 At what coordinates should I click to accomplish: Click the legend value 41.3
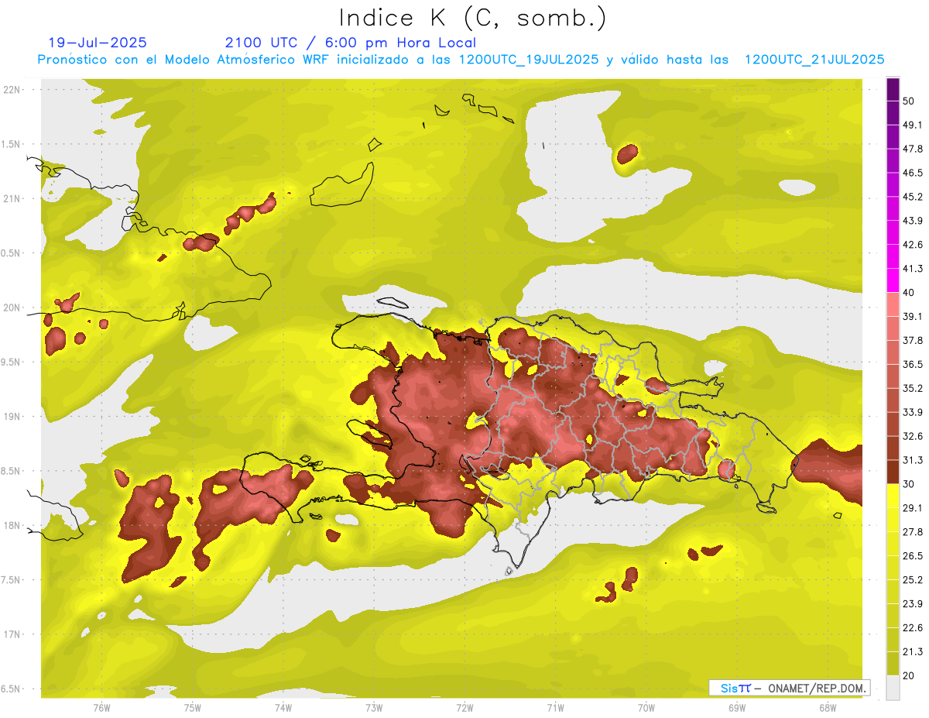pyautogui.click(x=912, y=269)
